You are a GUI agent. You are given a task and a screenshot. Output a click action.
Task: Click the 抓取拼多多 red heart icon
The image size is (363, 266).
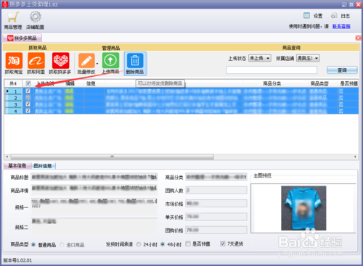(60, 60)
